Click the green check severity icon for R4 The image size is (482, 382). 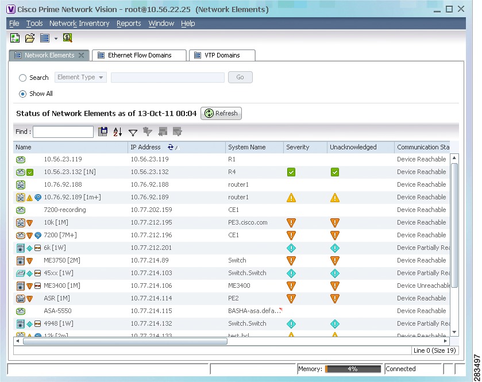[291, 172]
